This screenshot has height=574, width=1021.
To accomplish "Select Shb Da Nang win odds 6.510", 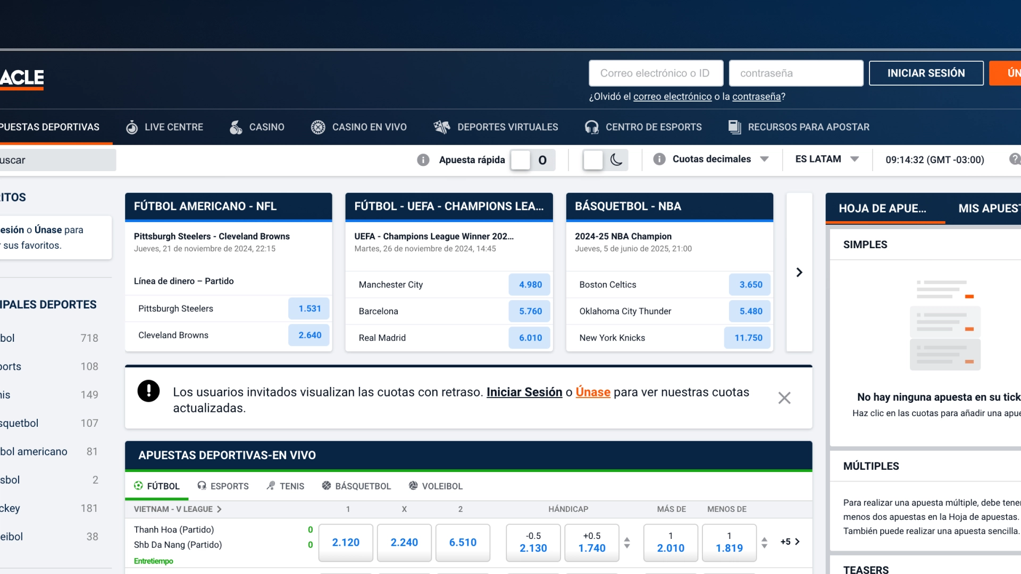I will 463,543.
